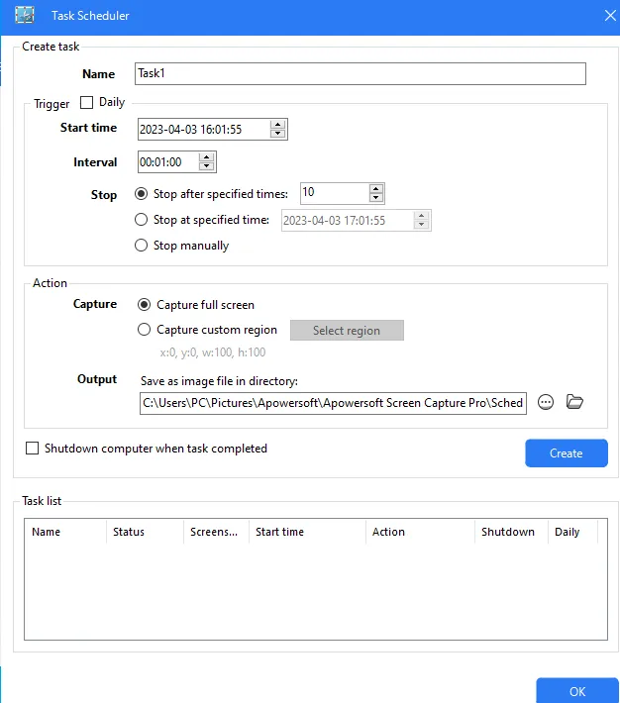This screenshot has width=620, height=703.
Task: Increase the Interval with up arrow
Action: pos(206,157)
